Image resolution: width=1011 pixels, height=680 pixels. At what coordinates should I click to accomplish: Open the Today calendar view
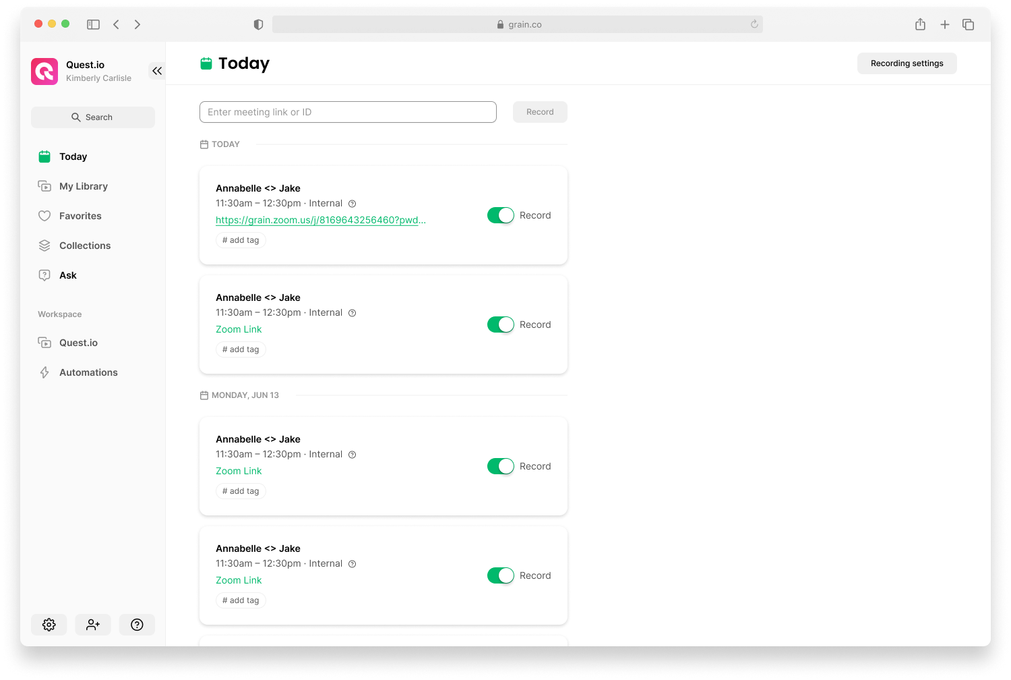point(73,156)
